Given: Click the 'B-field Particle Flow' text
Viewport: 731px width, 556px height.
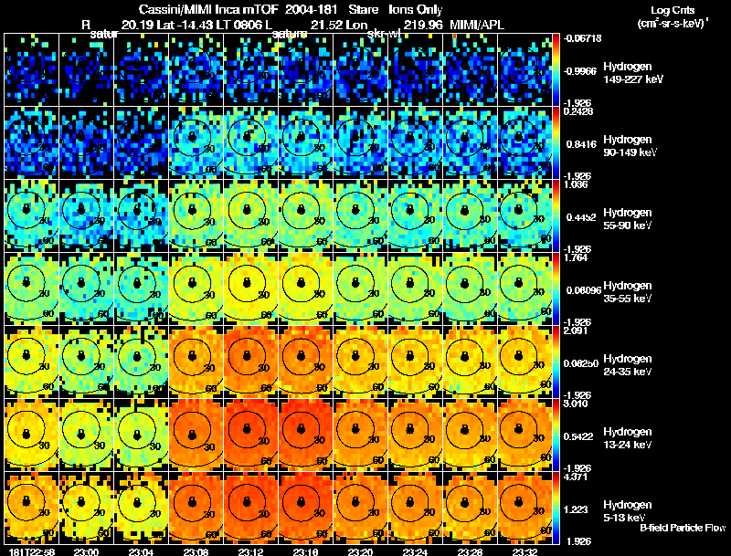Looking at the screenshot, I should pyautogui.click(x=683, y=528).
